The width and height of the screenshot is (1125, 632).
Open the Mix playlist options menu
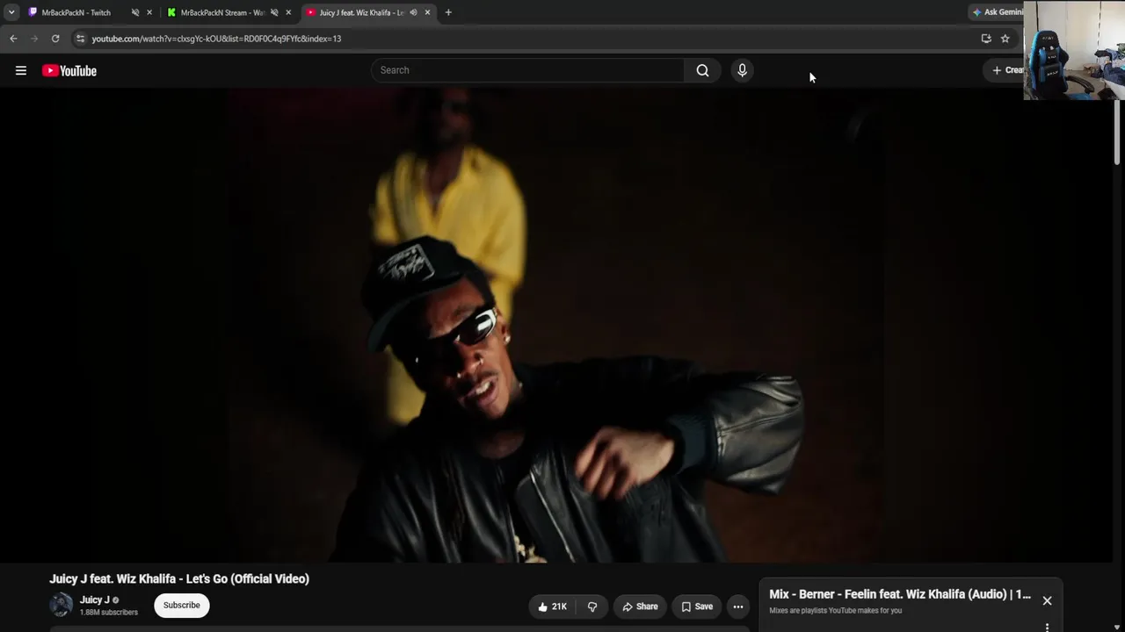pos(1047,628)
